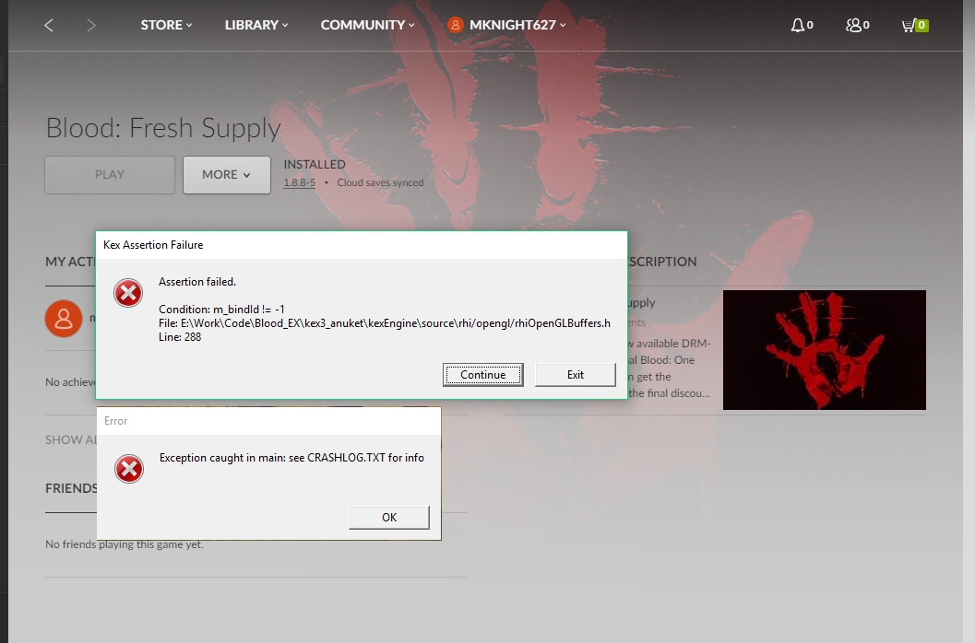Click the PLAY button
The height and width of the screenshot is (643, 975).
[x=110, y=175]
